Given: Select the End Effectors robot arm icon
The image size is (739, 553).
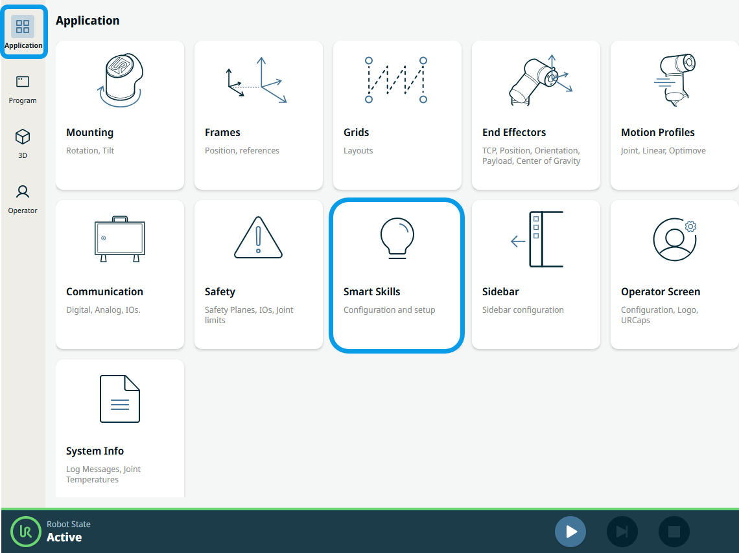Looking at the screenshot, I should click(x=536, y=80).
